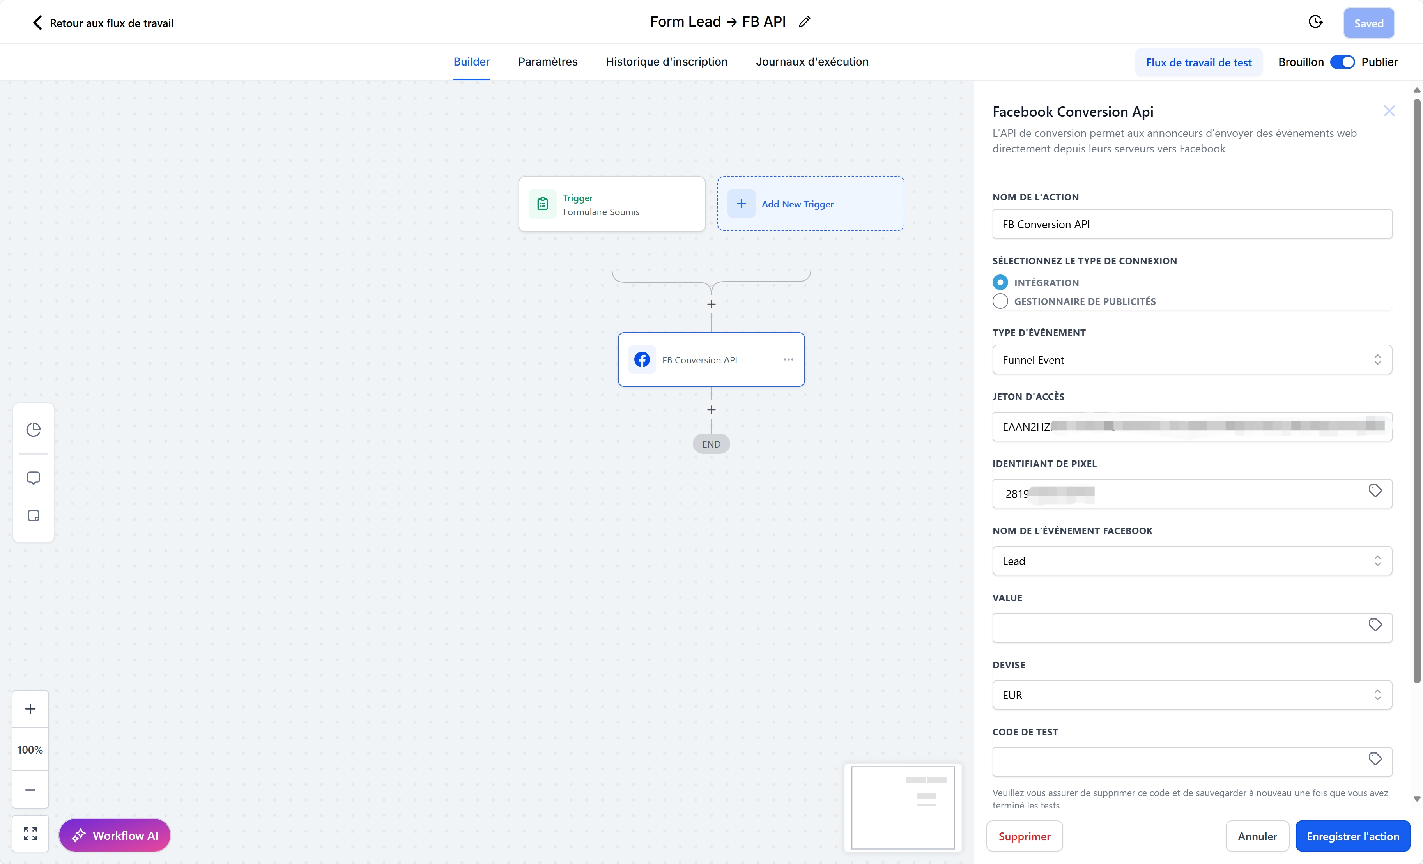Screen dimensions: 1423x864
Task: Open the Journaux d'exécution tab
Action: pyautogui.click(x=811, y=62)
